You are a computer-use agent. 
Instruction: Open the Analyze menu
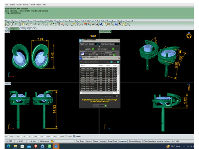click(12, 5)
